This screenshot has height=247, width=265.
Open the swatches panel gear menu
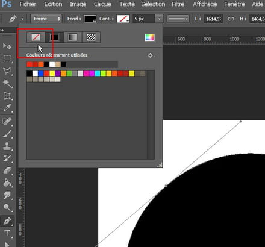point(151,55)
